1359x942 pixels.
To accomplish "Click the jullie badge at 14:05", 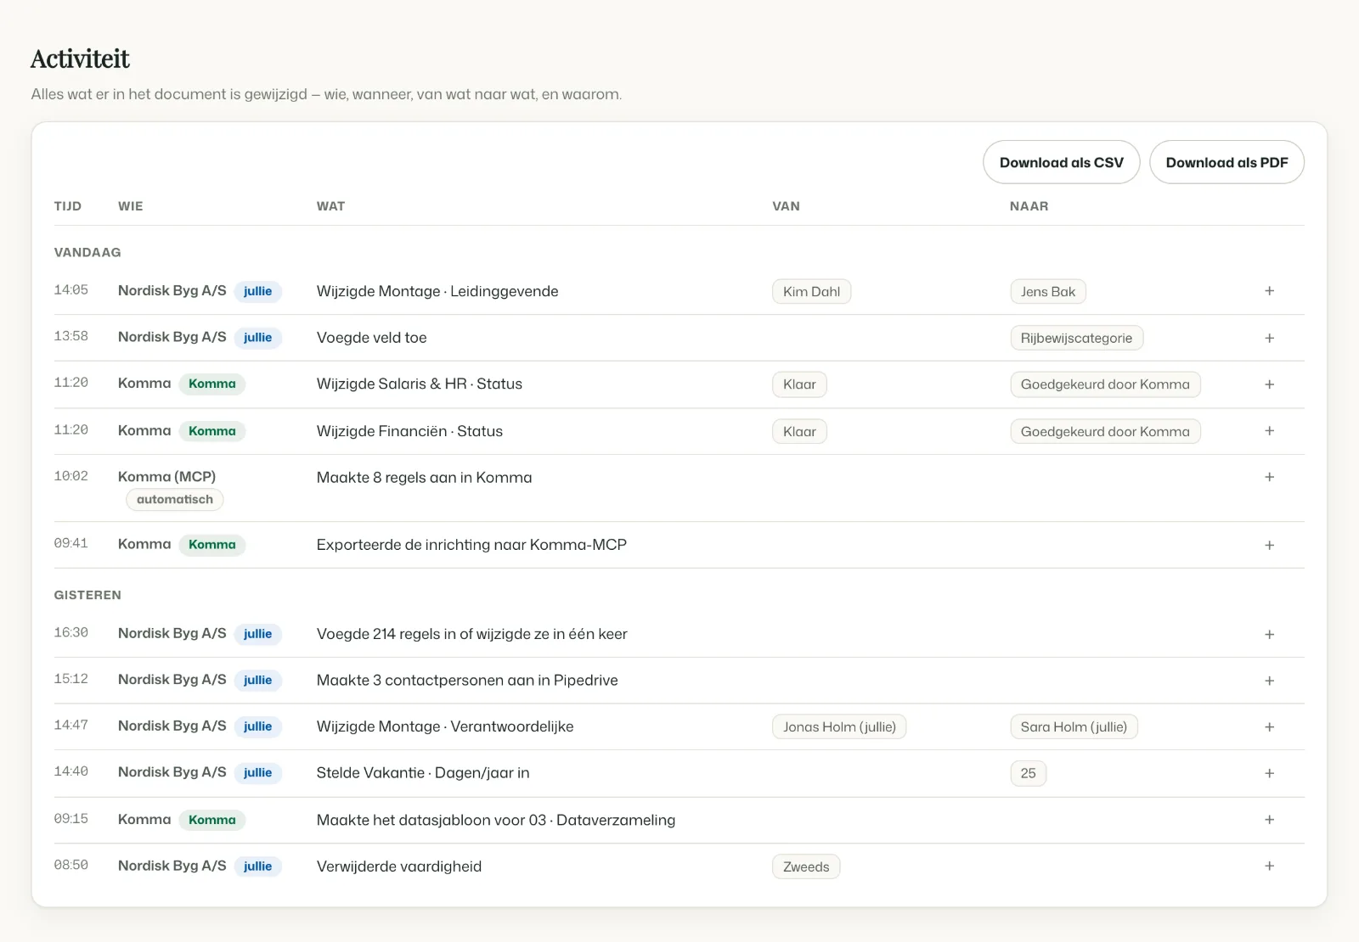I will pos(257,291).
